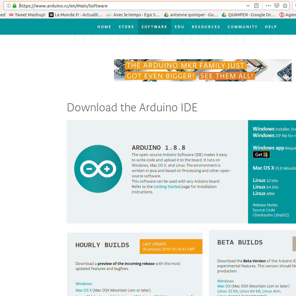Open the Store navigation menu item
Viewport: 296px width, 296px height.
(x=126, y=27)
